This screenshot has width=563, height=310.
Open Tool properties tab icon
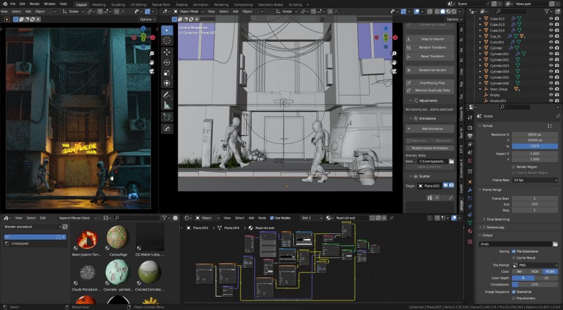click(x=470, y=118)
